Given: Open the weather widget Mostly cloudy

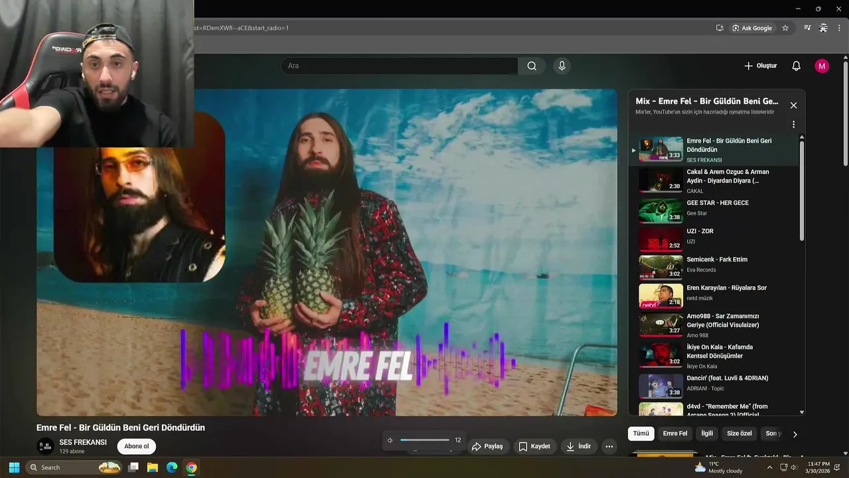Looking at the screenshot, I should pyautogui.click(x=718, y=467).
